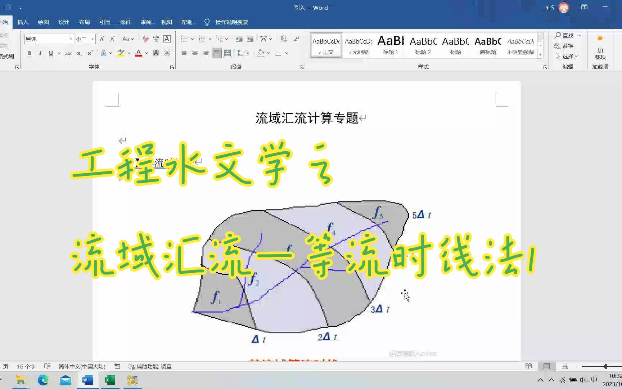Viewport: 622px width, 389px height.
Task: Toggle bold formatting in the font group
Action: pyautogui.click(x=29, y=53)
